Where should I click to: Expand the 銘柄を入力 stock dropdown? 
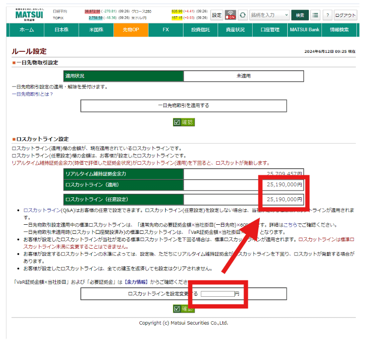(269, 15)
